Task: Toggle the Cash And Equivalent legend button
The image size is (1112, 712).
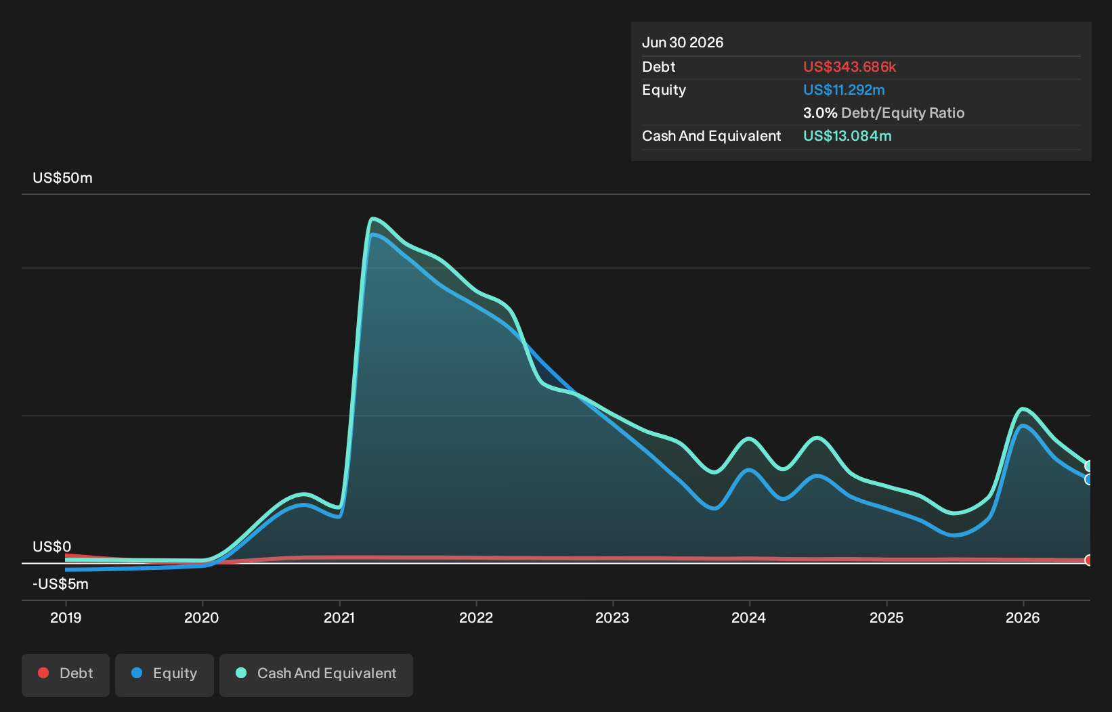Action: (316, 675)
